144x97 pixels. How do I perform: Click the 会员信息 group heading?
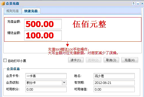click(13, 69)
